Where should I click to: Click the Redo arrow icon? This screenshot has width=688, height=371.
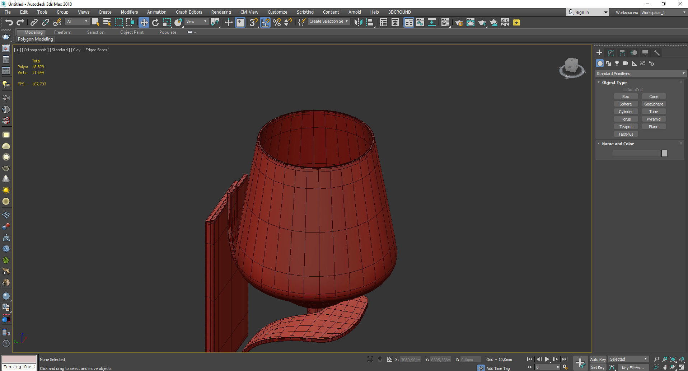(20, 23)
